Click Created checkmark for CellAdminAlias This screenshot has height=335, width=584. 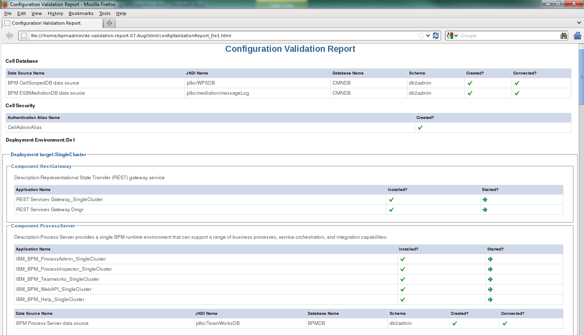pyautogui.click(x=420, y=127)
